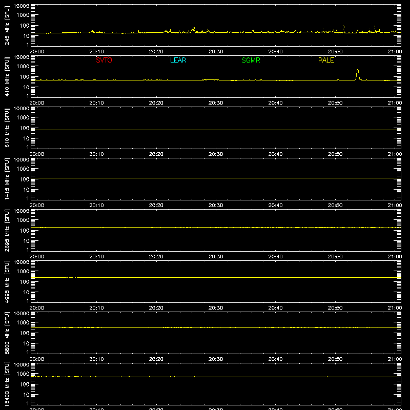The width and height of the screenshot is (410, 410).
Task: Click 20:50 label under the 410 MHz plot
Action: pos(335,103)
